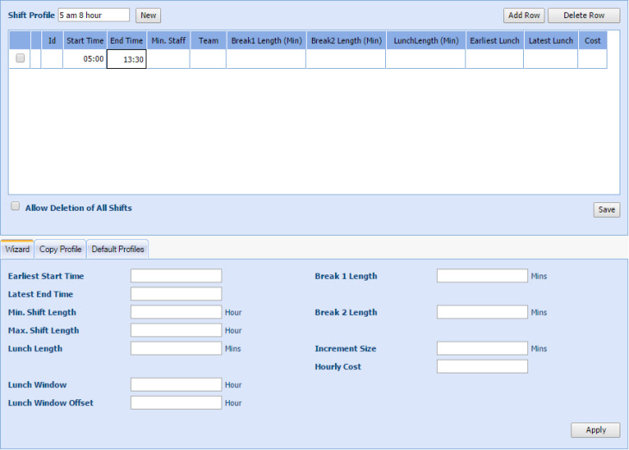Apply the wizard settings
The width and height of the screenshot is (629, 450).
coord(595,430)
